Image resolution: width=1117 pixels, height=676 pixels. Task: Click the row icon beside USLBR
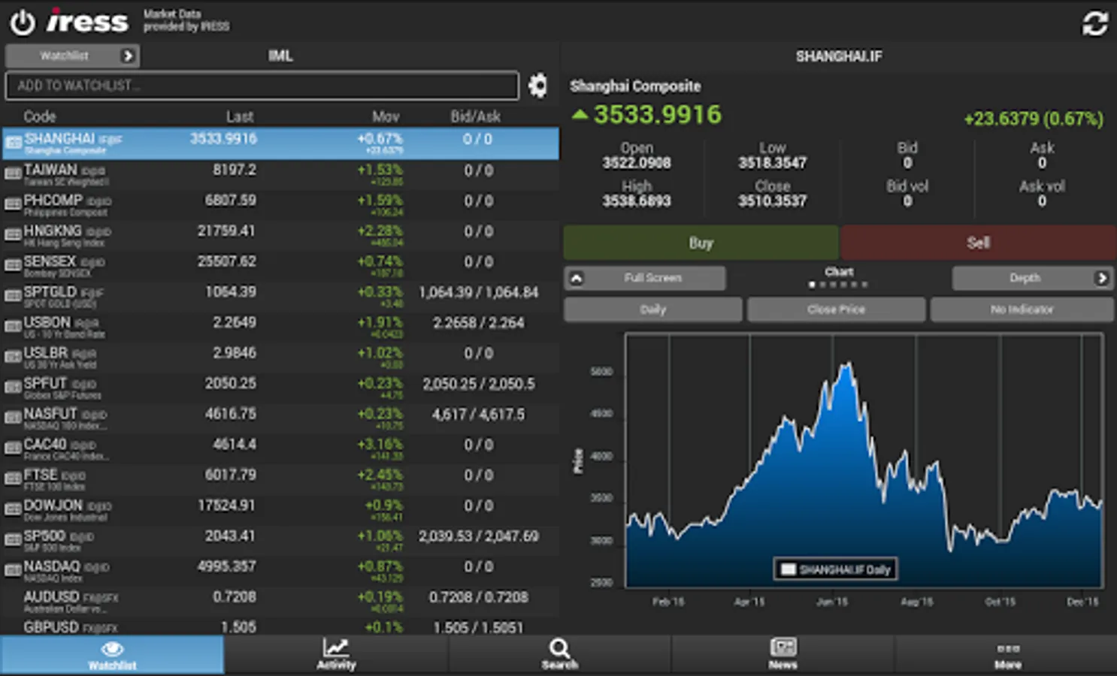pyautogui.click(x=13, y=356)
